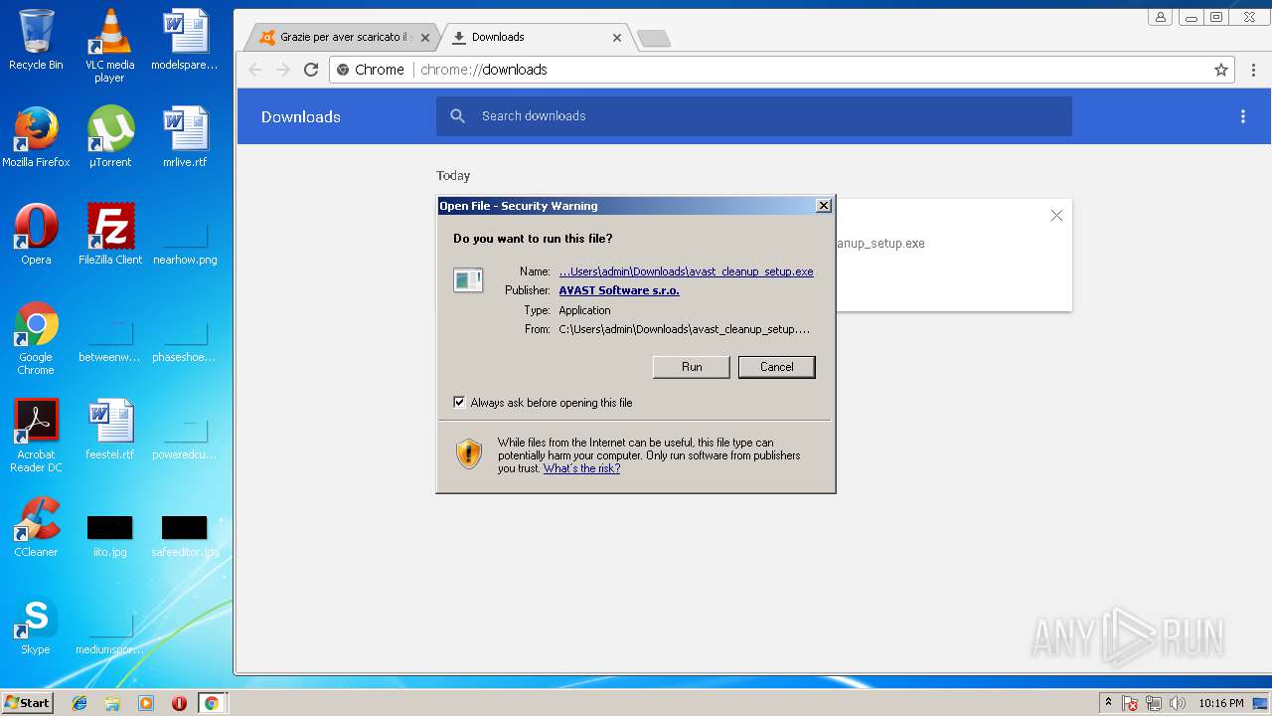The height and width of the screenshot is (716, 1272).
Task: Select the nearhow.png desktop file
Action: (185, 245)
